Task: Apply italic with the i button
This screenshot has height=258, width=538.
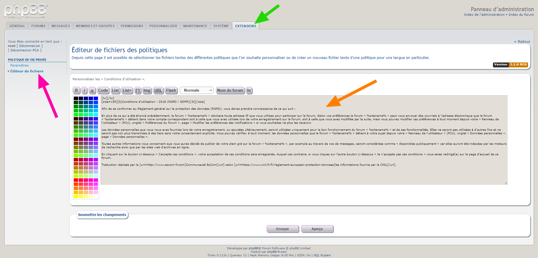Action: coord(85,90)
